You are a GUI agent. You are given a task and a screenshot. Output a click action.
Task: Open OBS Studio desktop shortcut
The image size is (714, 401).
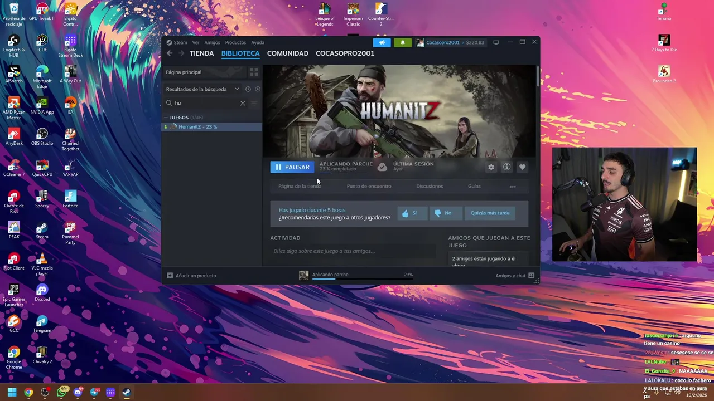click(x=42, y=137)
